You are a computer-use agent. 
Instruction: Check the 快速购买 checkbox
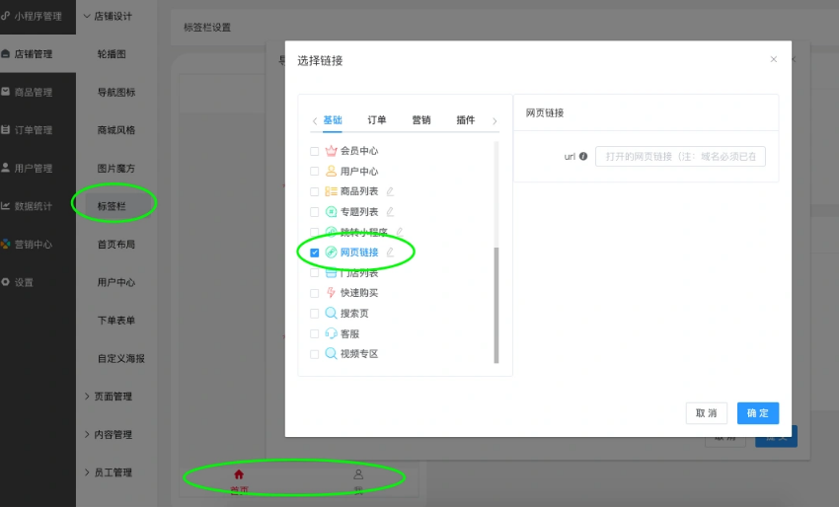315,293
